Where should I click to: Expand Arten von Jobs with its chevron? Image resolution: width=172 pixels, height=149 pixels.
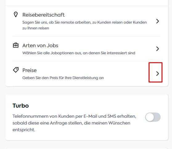coord(158,49)
